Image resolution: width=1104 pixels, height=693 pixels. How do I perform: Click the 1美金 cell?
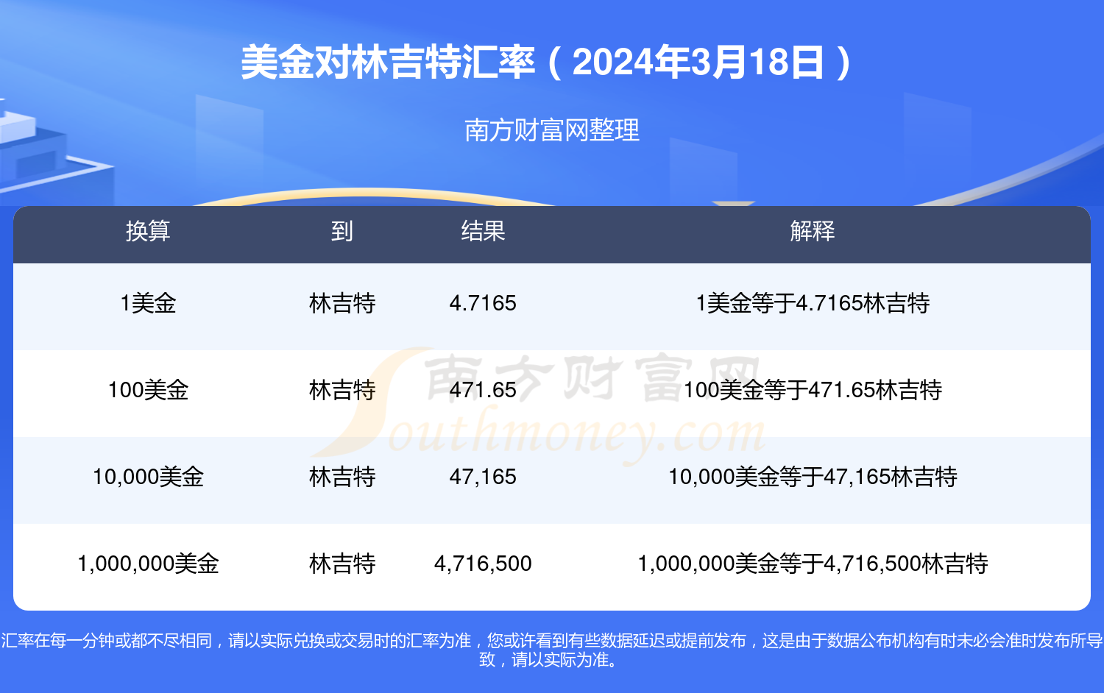point(148,303)
